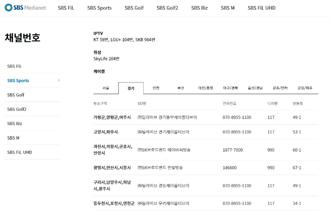Click the 알뜰형 column header
331x211 pixels.
297,103
